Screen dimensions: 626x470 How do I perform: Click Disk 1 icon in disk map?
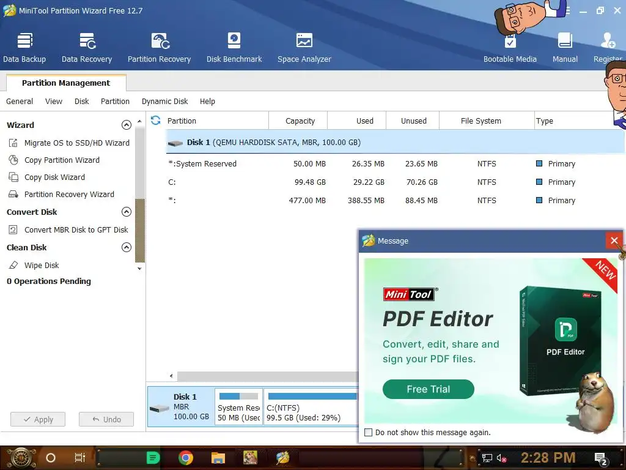pyautogui.click(x=160, y=408)
